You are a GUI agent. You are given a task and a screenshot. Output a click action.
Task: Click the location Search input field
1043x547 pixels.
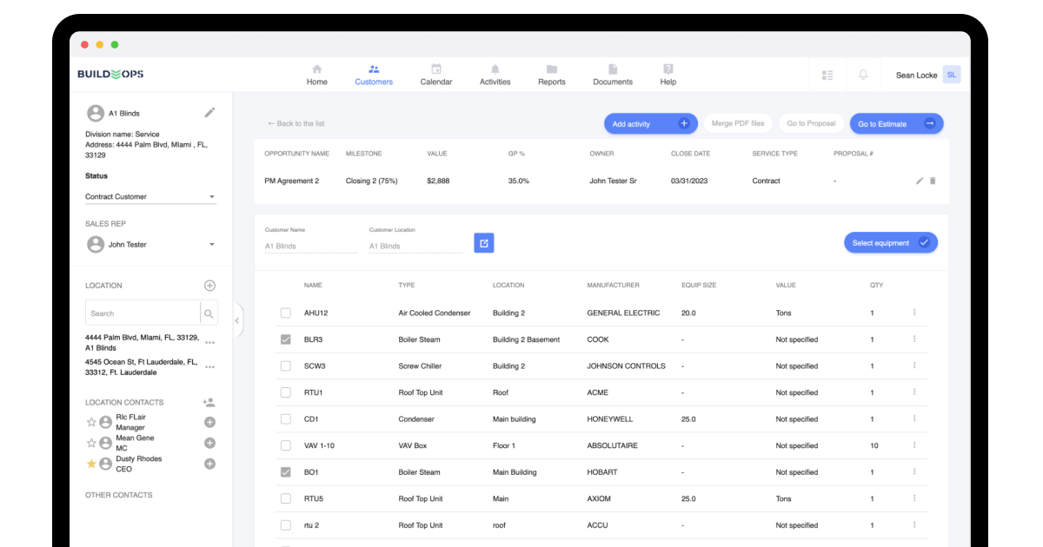tap(143, 313)
